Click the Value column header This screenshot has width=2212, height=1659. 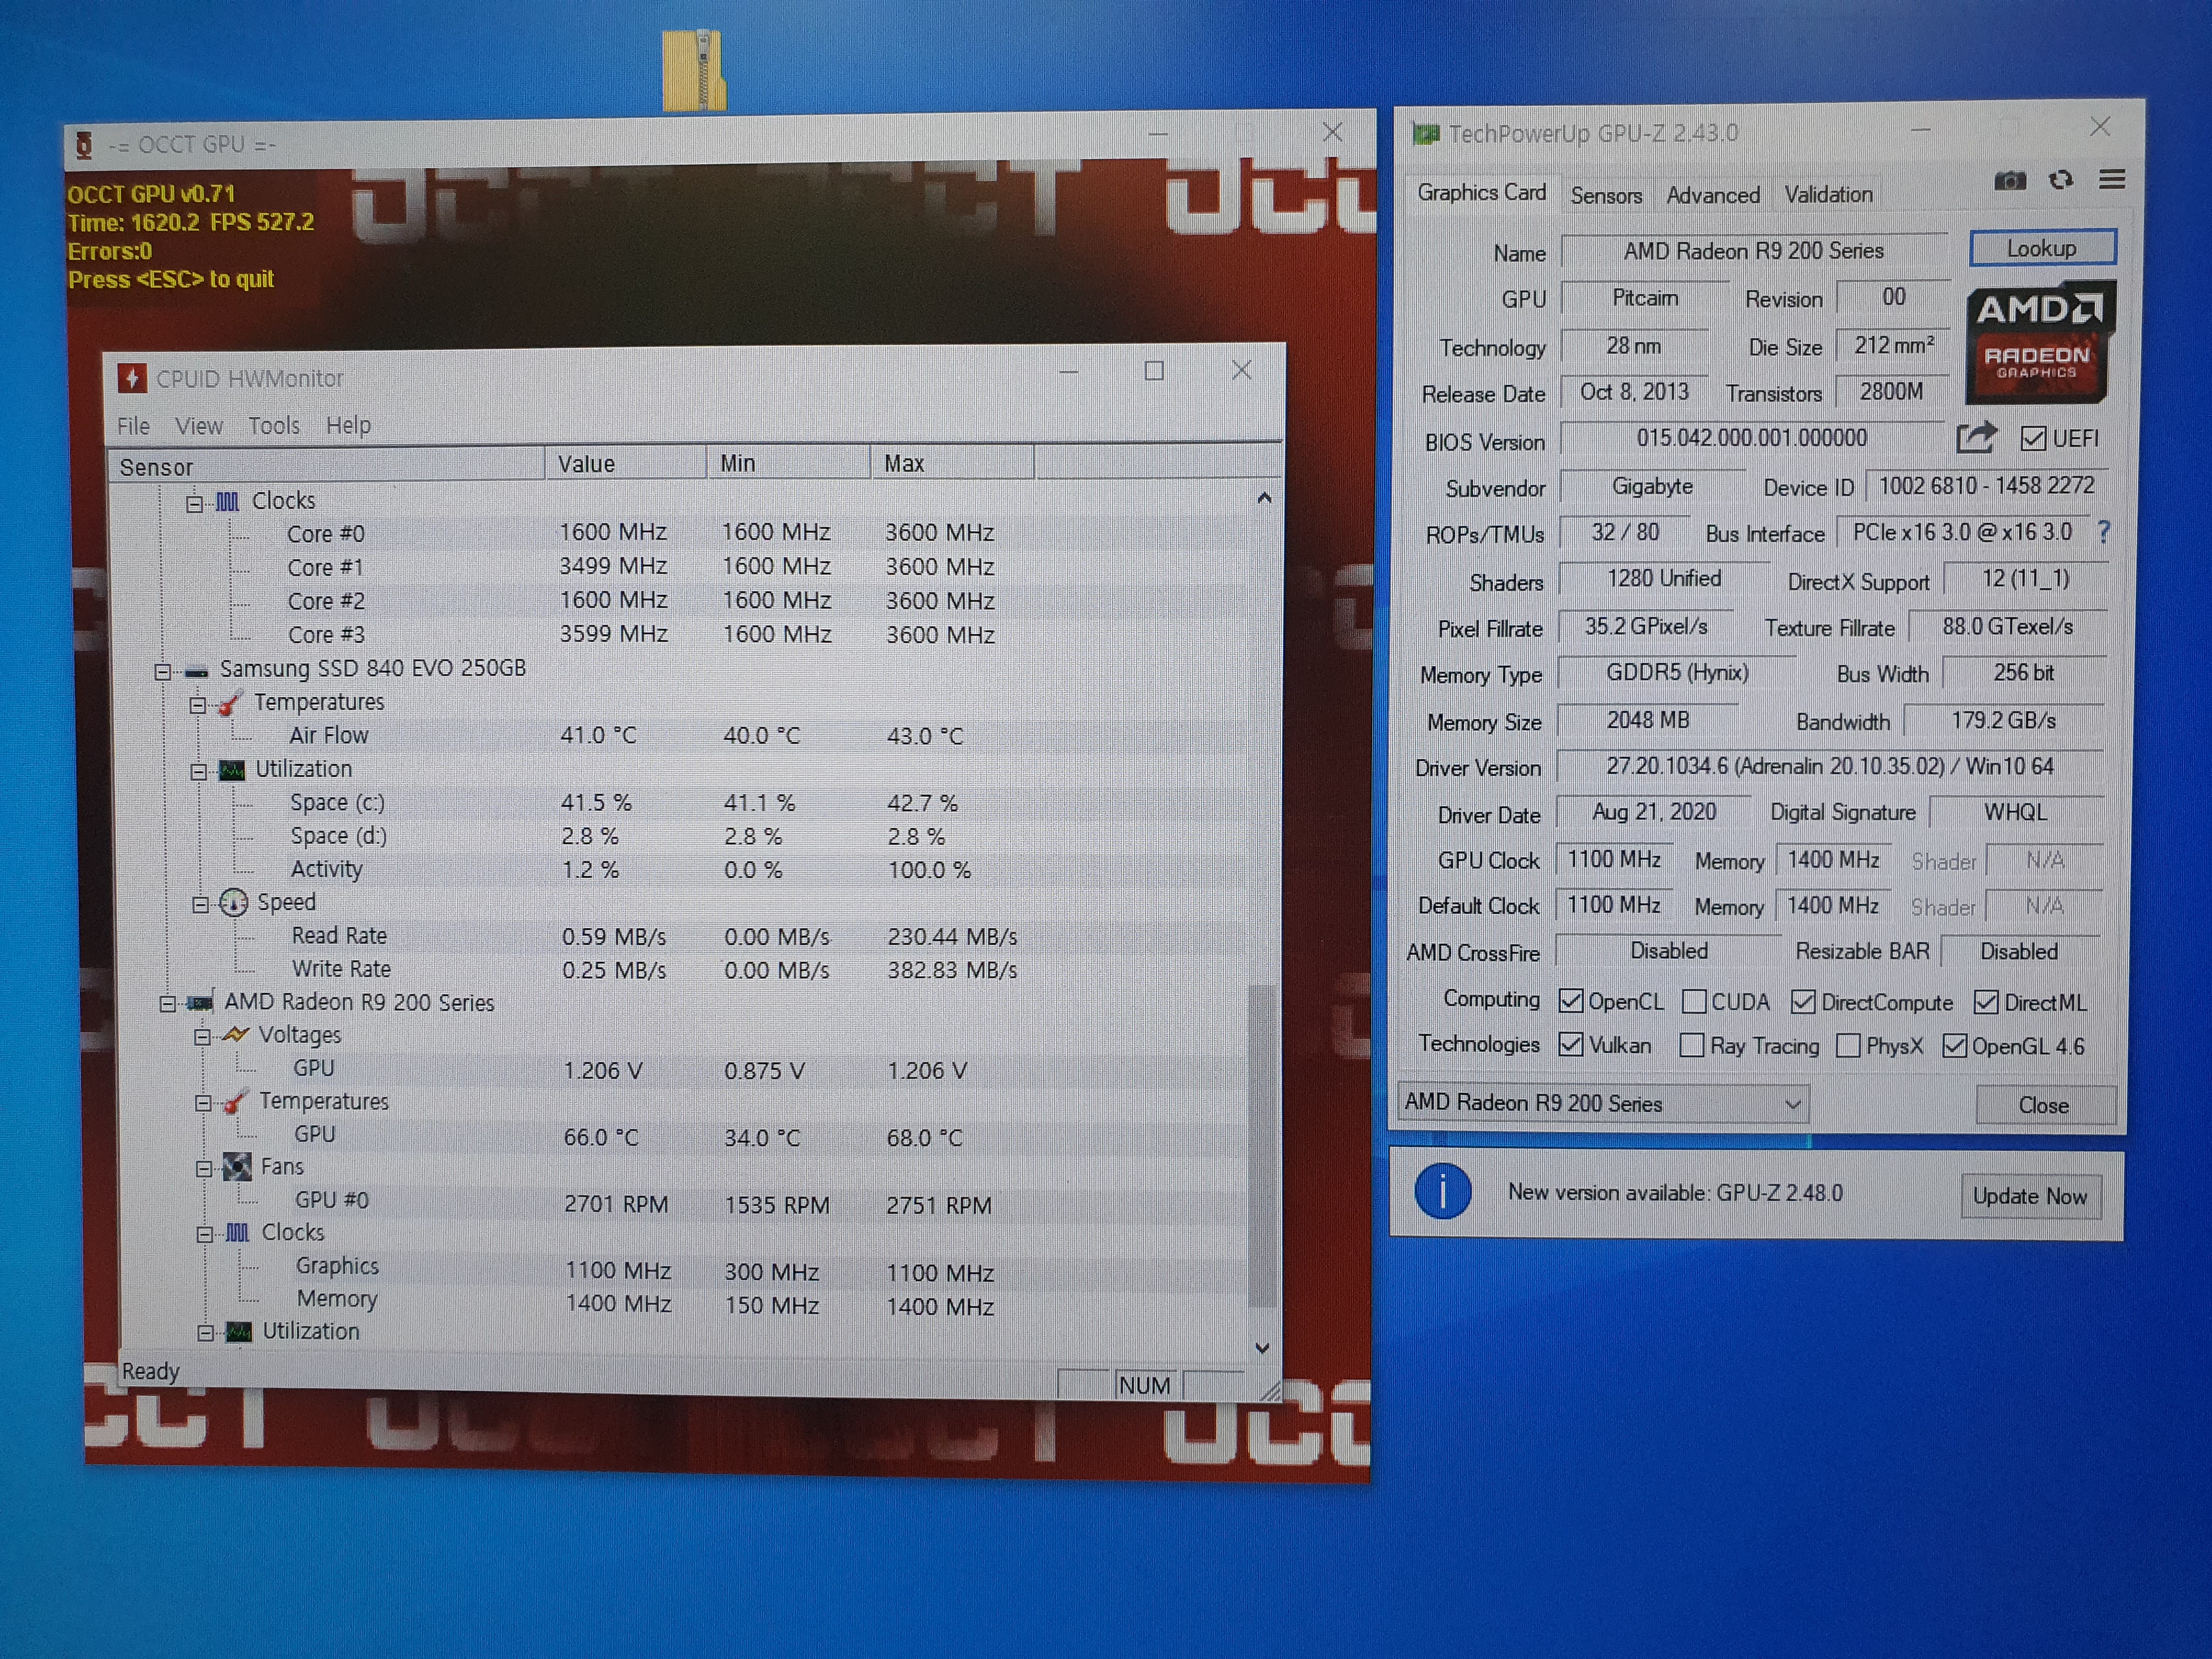(626, 464)
